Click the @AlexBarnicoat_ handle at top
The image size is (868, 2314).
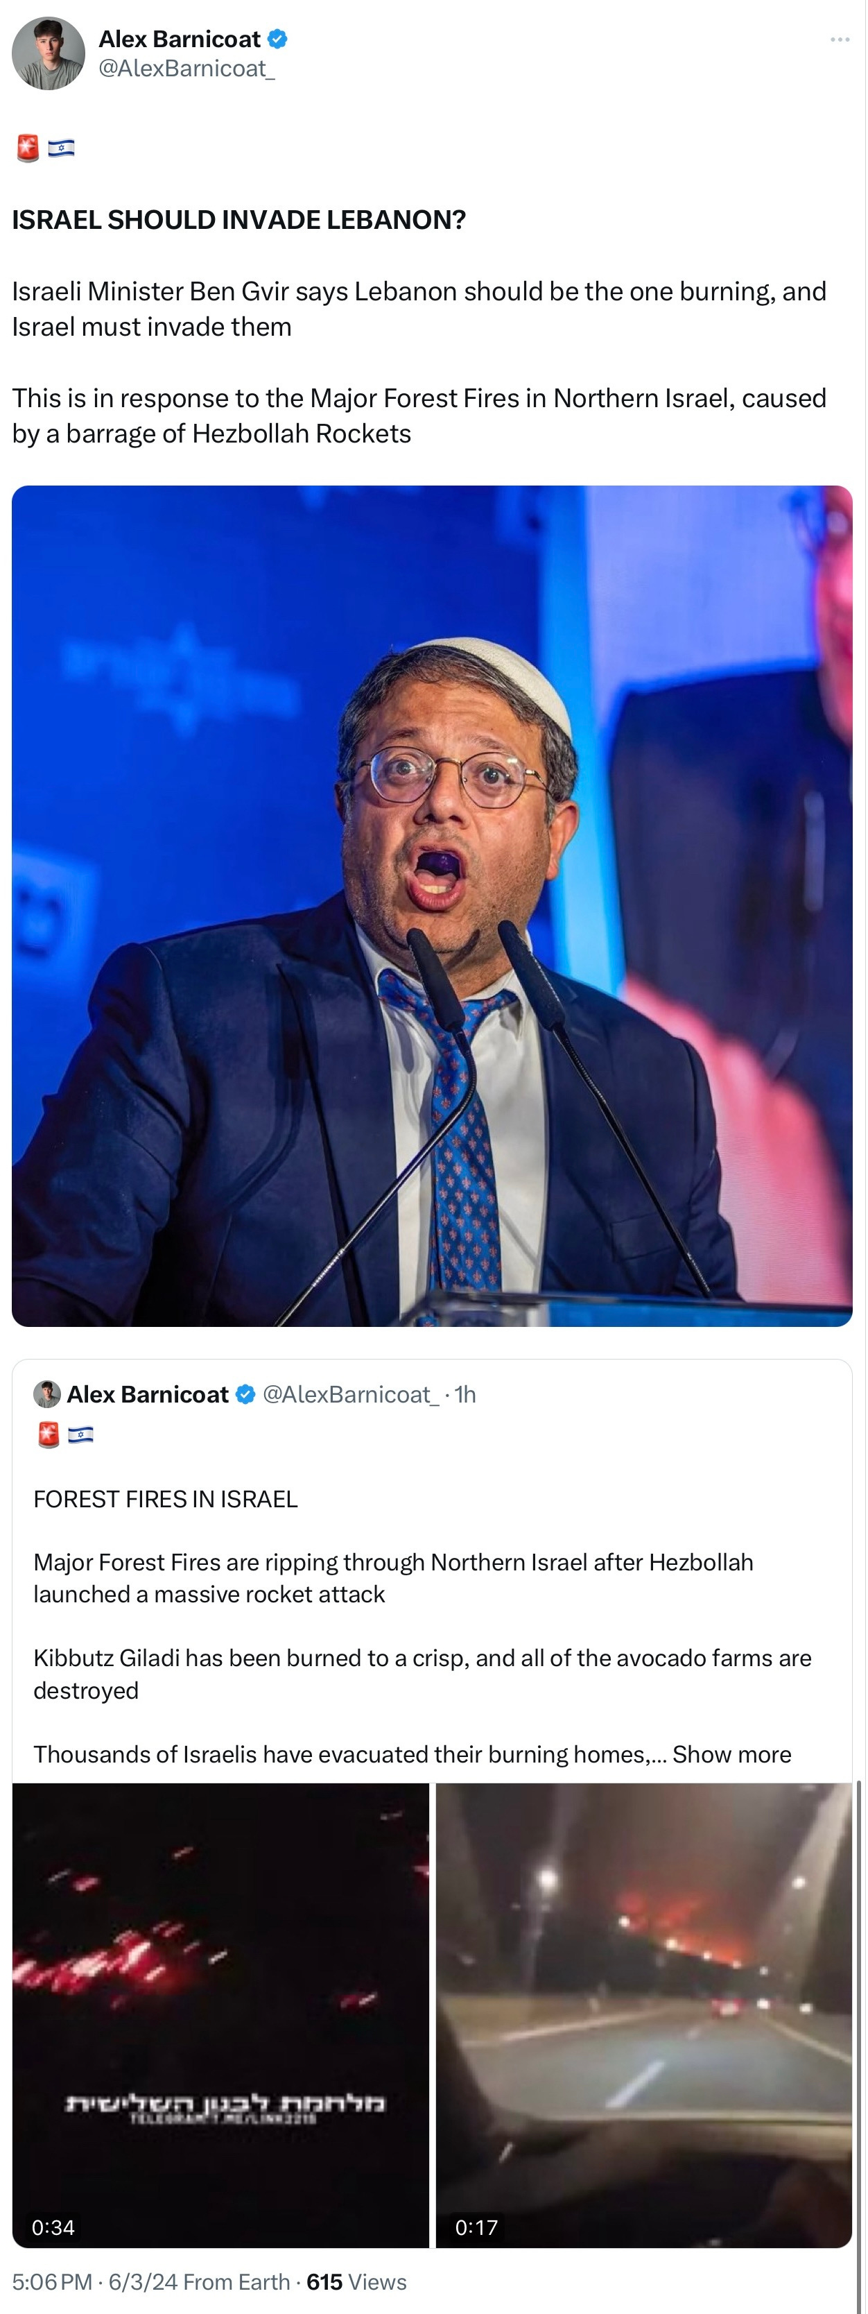click(x=186, y=69)
